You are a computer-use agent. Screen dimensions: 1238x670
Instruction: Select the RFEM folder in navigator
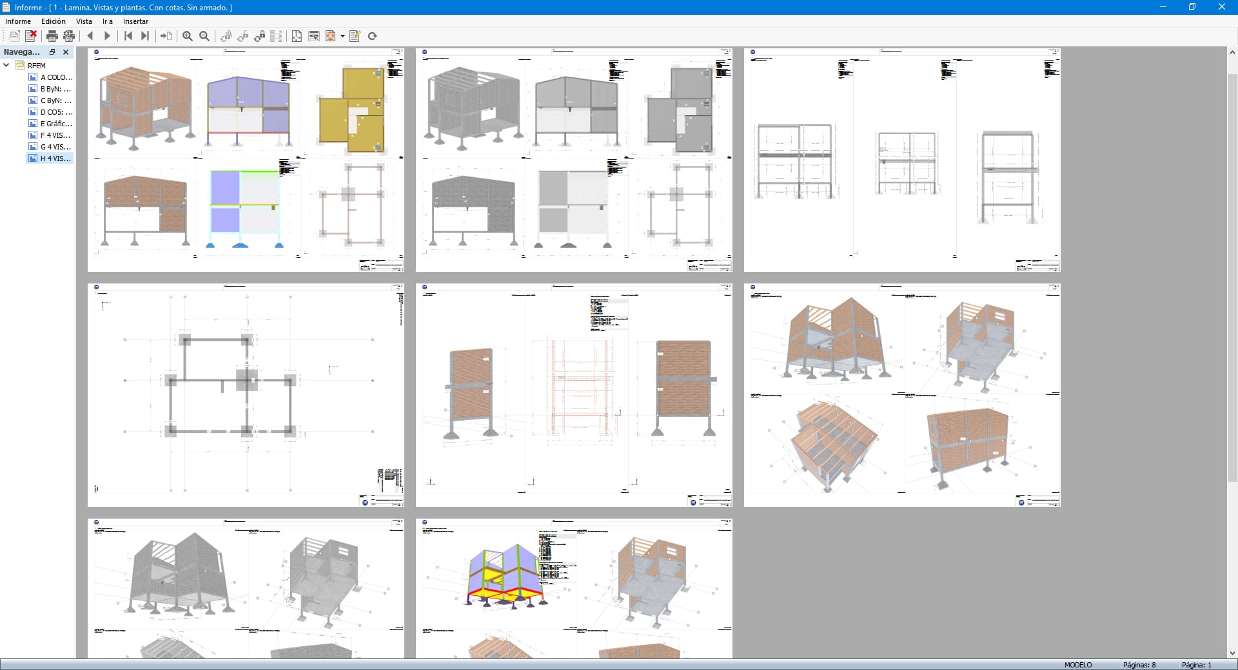click(x=30, y=65)
